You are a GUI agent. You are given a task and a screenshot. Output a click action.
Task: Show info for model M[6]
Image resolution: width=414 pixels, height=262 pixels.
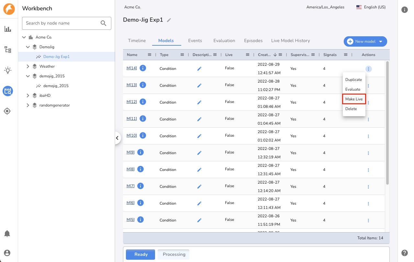coord(140,203)
